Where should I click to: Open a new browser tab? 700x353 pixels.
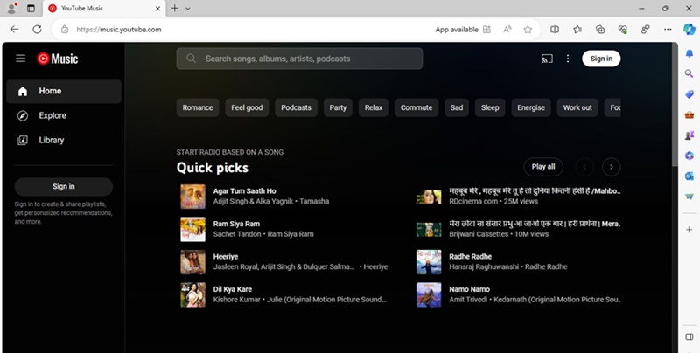(x=174, y=8)
